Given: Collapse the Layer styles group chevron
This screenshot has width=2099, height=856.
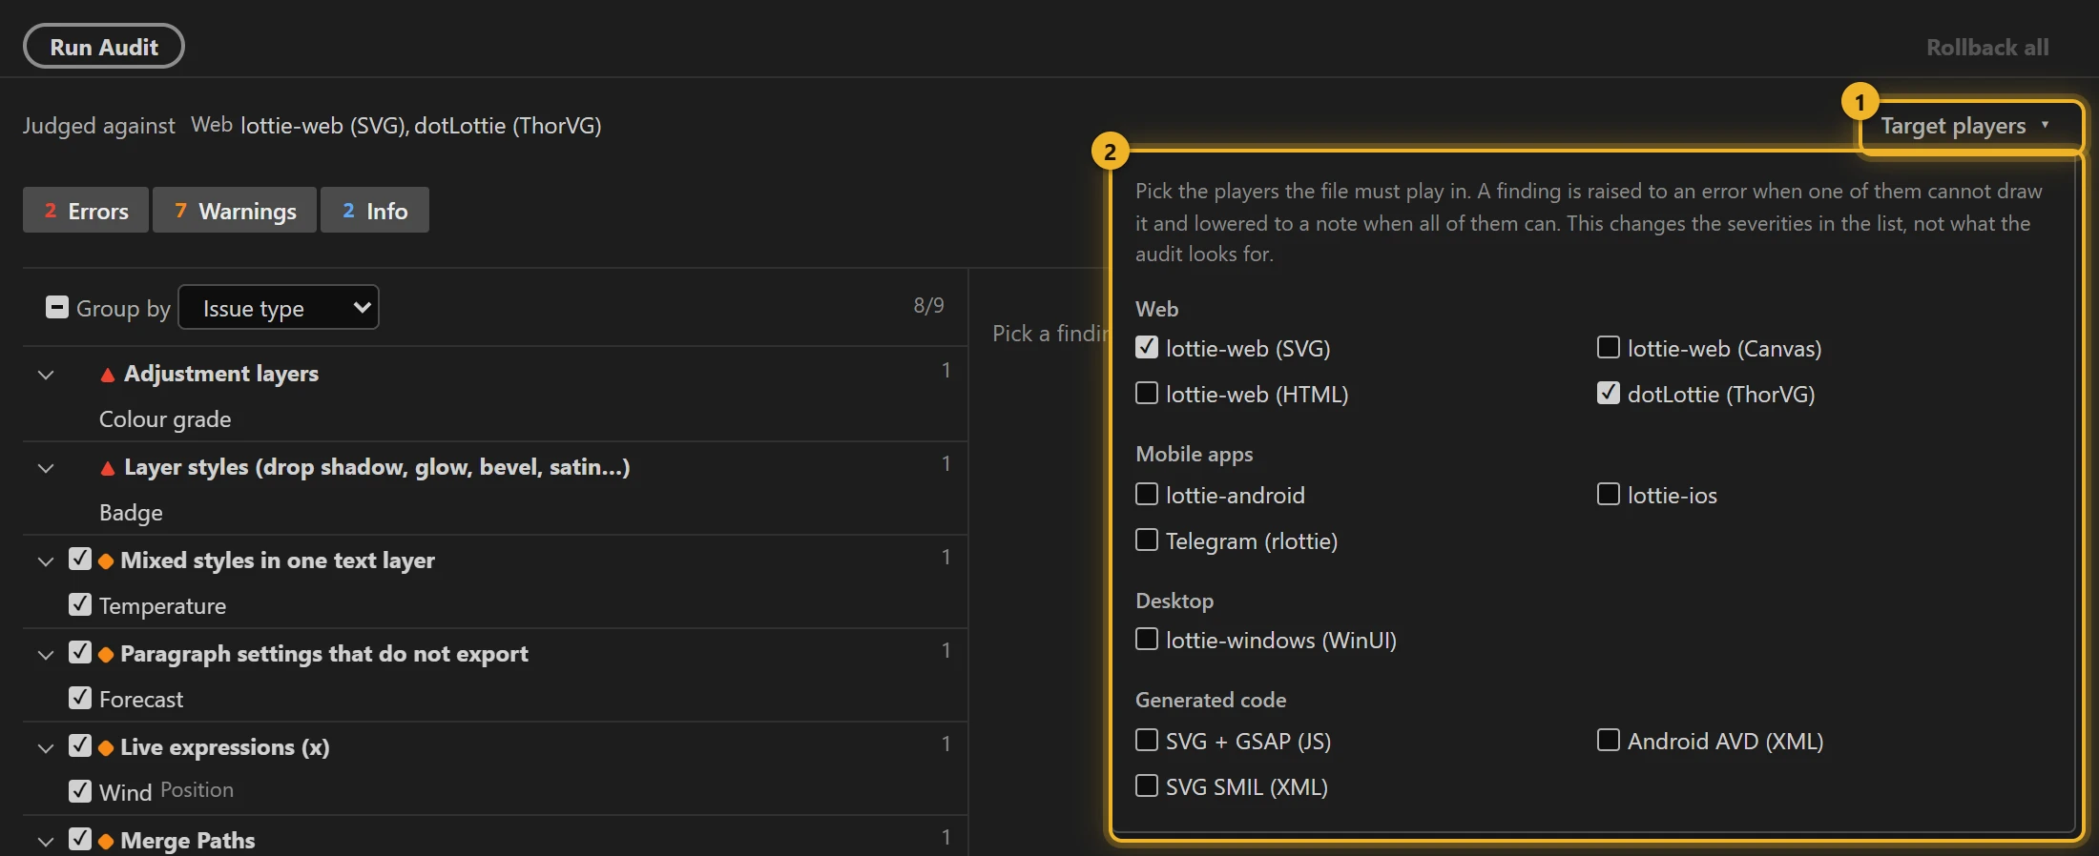Looking at the screenshot, I should [46, 468].
